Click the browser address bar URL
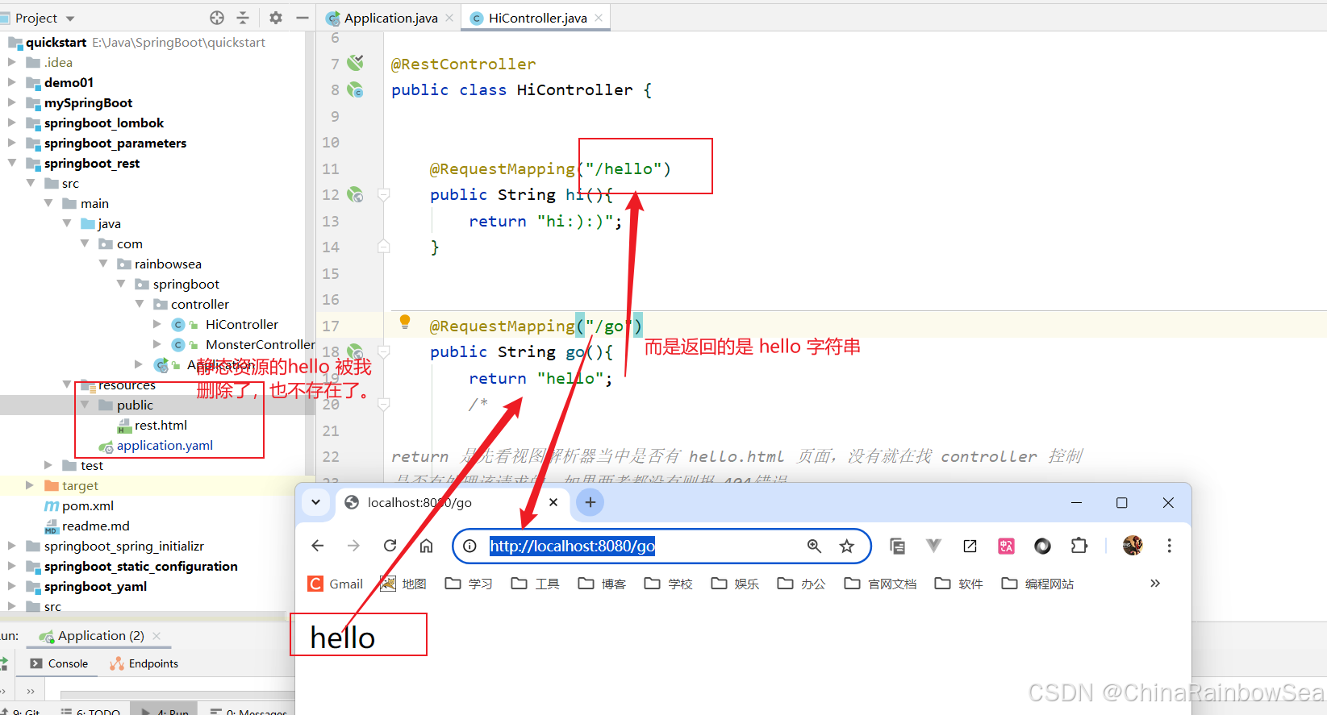 [572, 546]
